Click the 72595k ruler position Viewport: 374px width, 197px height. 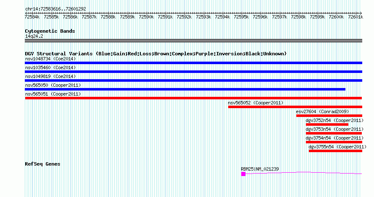pos(241,17)
